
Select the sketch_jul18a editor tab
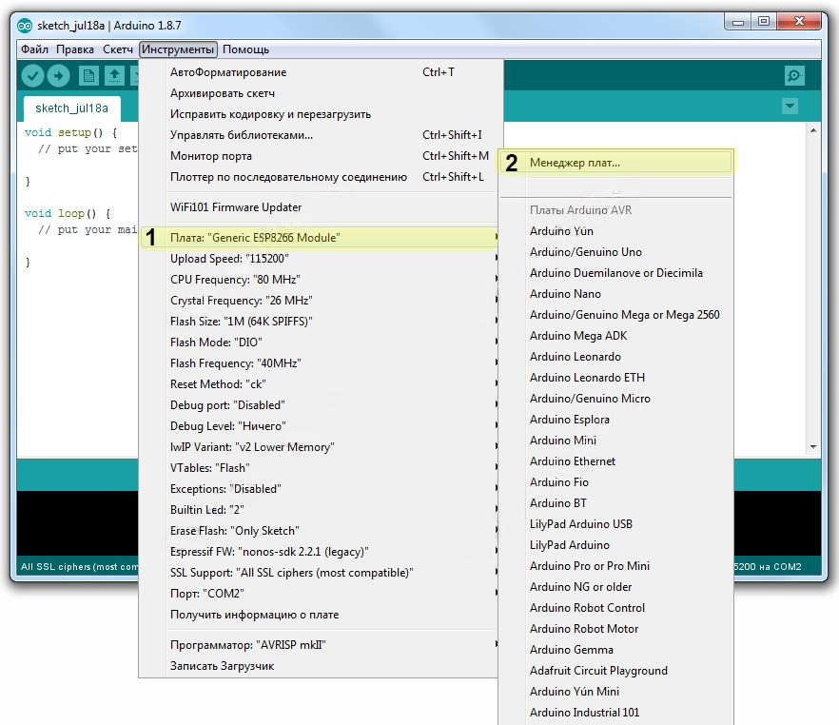72,108
